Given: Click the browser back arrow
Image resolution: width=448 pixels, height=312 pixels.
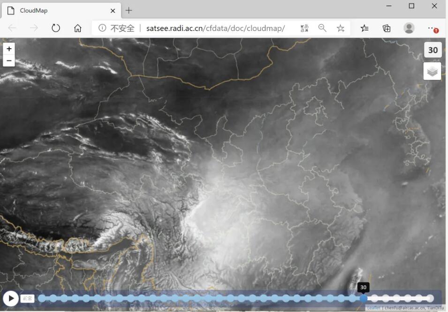Looking at the screenshot, I should 12,28.
